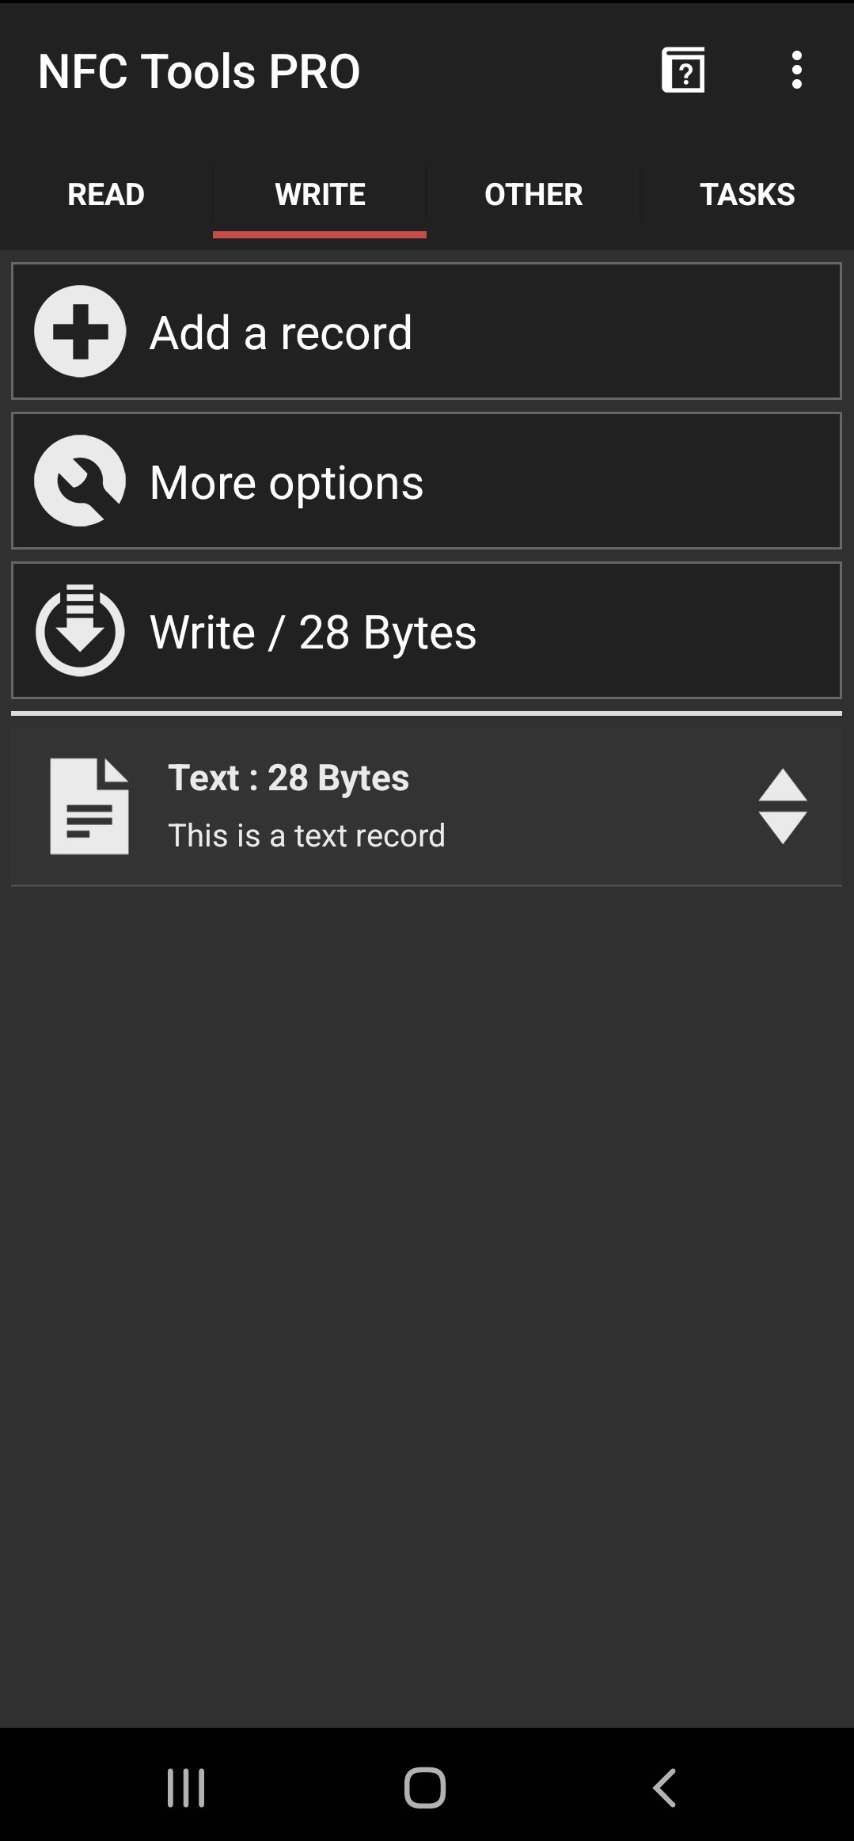Open the three-dot overflow menu

(x=796, y=70)
